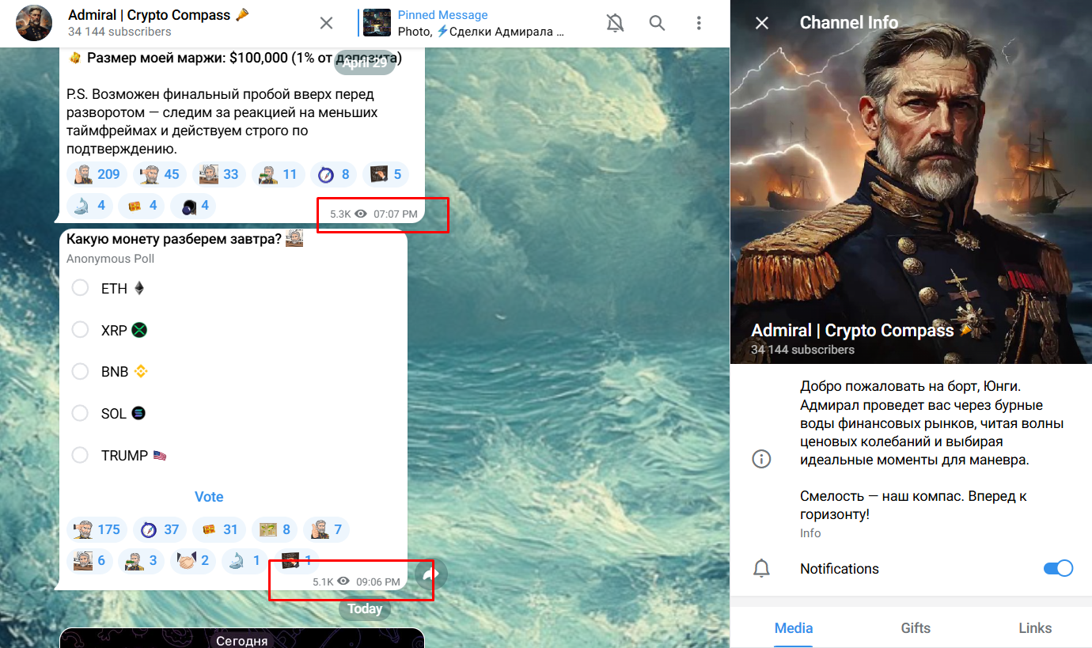This screenshot has width=1092, height=648.
Task: Search within this channel
Action: click(x=657, y=23)
